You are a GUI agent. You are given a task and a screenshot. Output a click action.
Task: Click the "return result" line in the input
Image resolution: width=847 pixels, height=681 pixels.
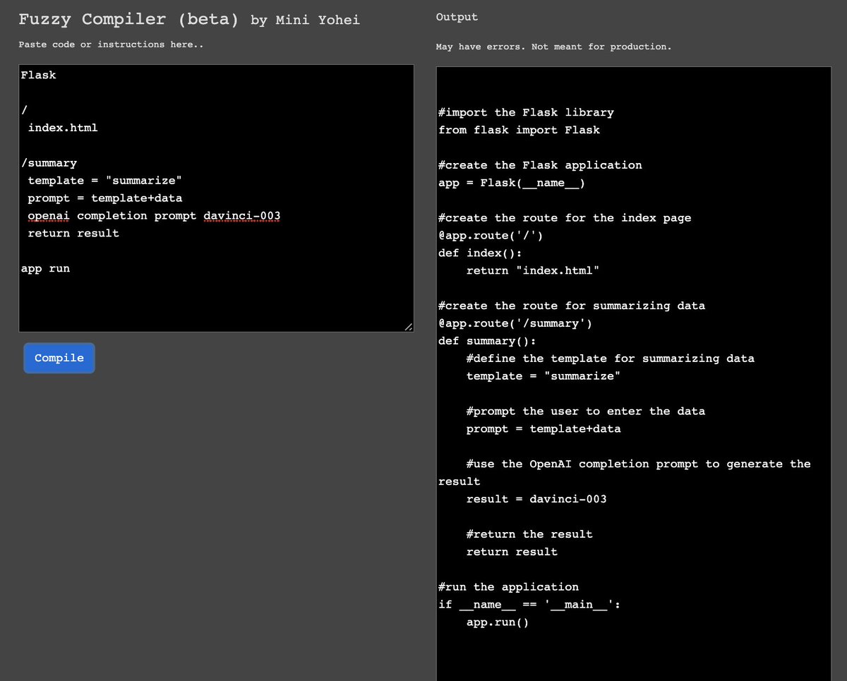point(72,233)
